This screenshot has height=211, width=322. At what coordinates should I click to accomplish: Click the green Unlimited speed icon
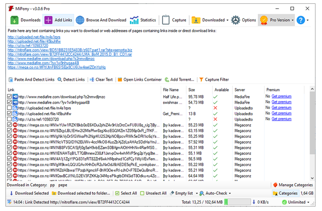[284, 202]
